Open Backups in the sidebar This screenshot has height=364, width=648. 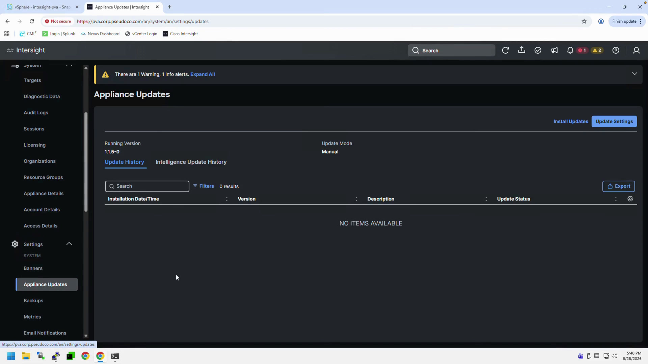pos(33,301)
